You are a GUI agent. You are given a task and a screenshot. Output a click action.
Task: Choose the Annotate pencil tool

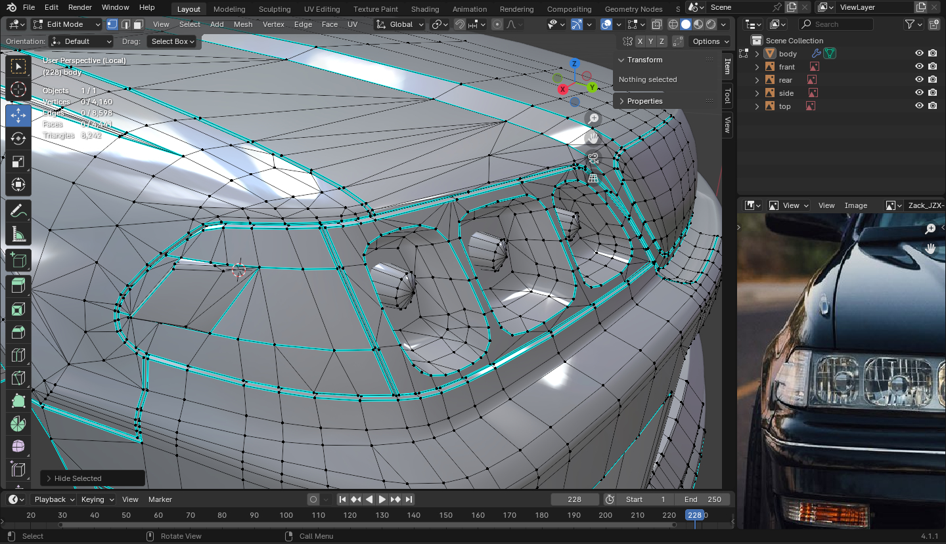click(18, 211)
